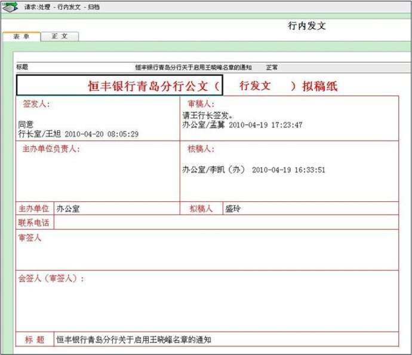Click the 主办单位负责人 label
Viewport: 412px width, 355px height.
(51, 149)
